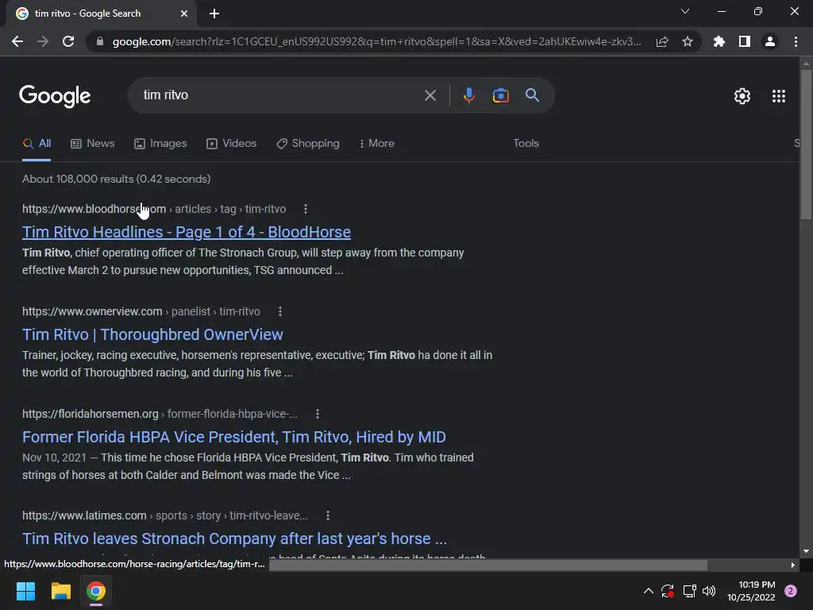Screen dimensions: 813x610
Task: Open the clock showing 10:19 PM
Action: (x=751, y=591)
